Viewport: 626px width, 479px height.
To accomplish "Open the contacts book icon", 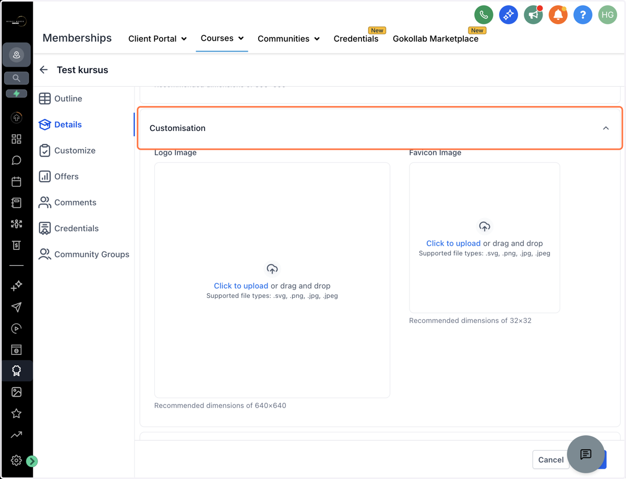I will pyautogui.click(x=16, y=202).
